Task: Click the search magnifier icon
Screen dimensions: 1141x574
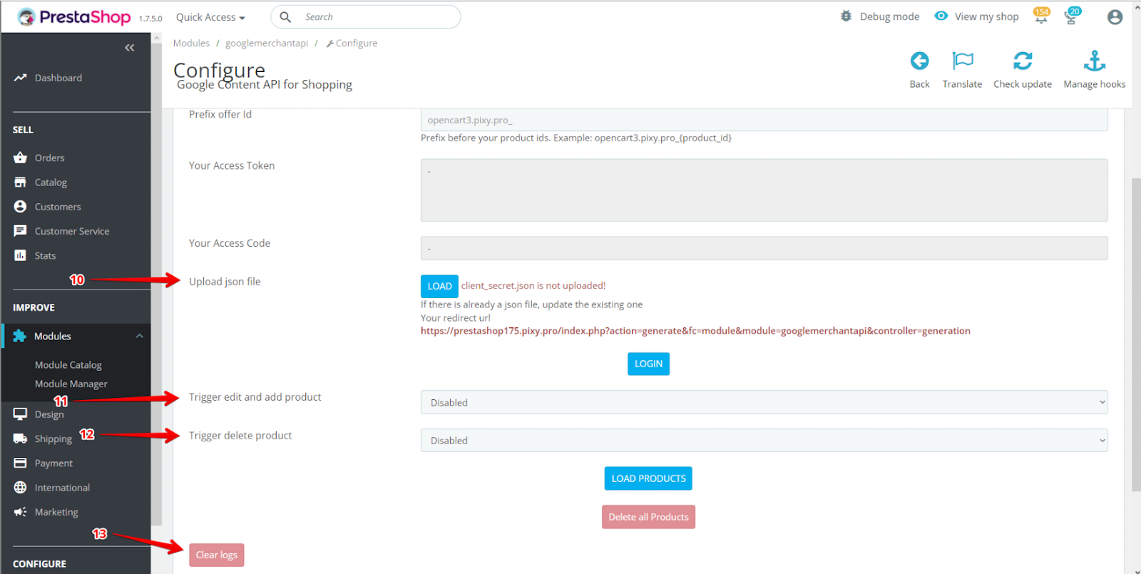Action: click(x=285, y=17)
